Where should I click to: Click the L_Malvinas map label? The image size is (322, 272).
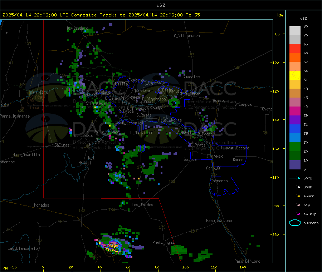click(141, 133)
